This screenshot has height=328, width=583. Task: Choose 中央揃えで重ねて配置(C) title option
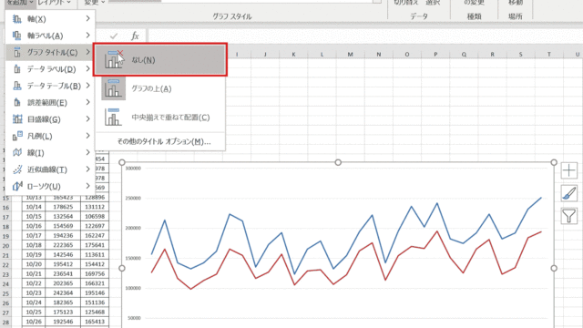pyautogui.click(x=160, y=118)
